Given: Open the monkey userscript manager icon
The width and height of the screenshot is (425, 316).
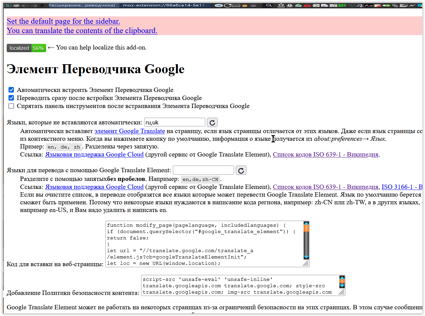Looking at the screenshot, I should [244, 5].
